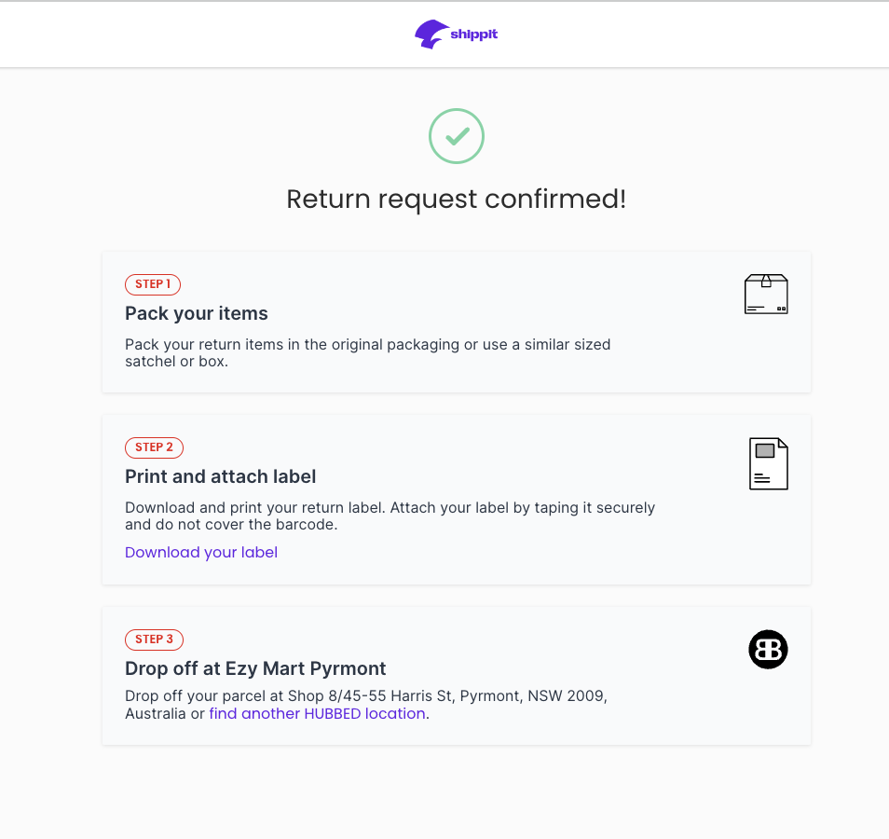This screenshot has width=889, height=839.
Task: Click the Pack your items heading
Action: tap(197, 313)
